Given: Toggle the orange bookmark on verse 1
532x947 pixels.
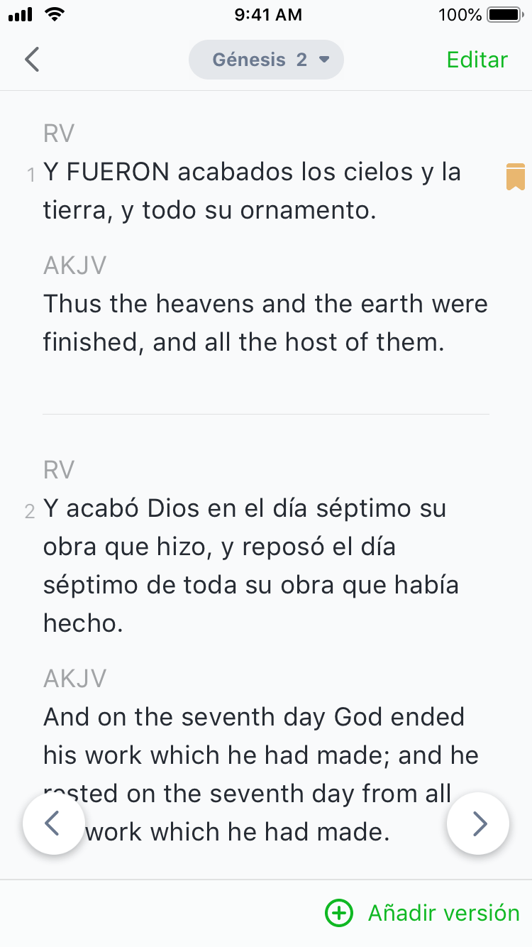Looking at the screenshot, I should point(515,177).
